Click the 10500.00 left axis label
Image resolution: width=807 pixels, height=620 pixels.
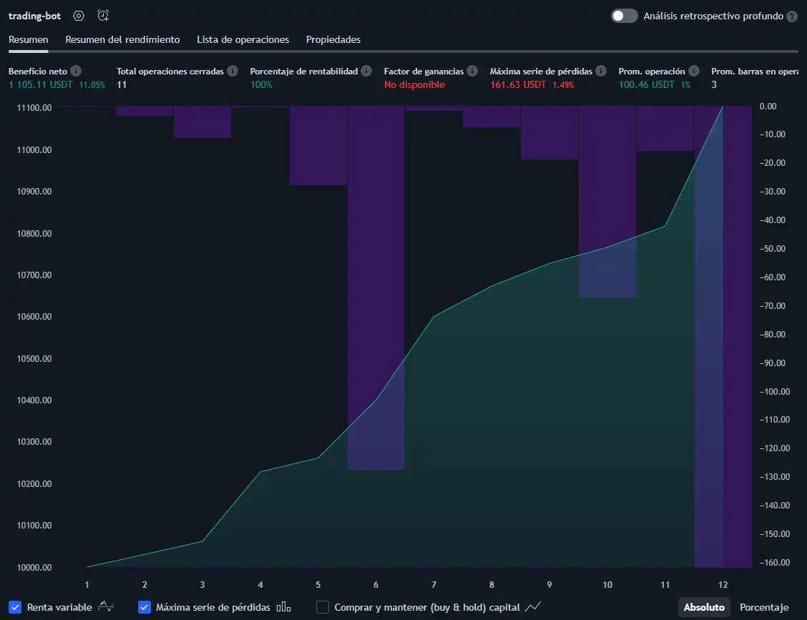pyautogui.click(x=34, y=358)
